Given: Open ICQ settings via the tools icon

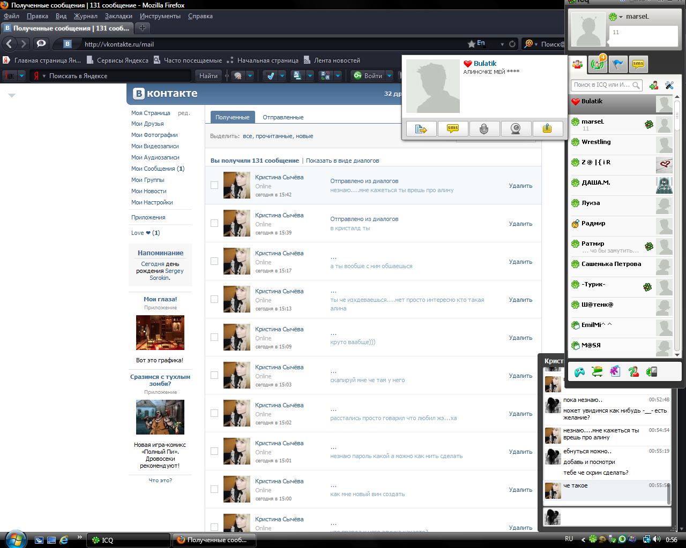Looking at the screenshot, I should 669,85.
